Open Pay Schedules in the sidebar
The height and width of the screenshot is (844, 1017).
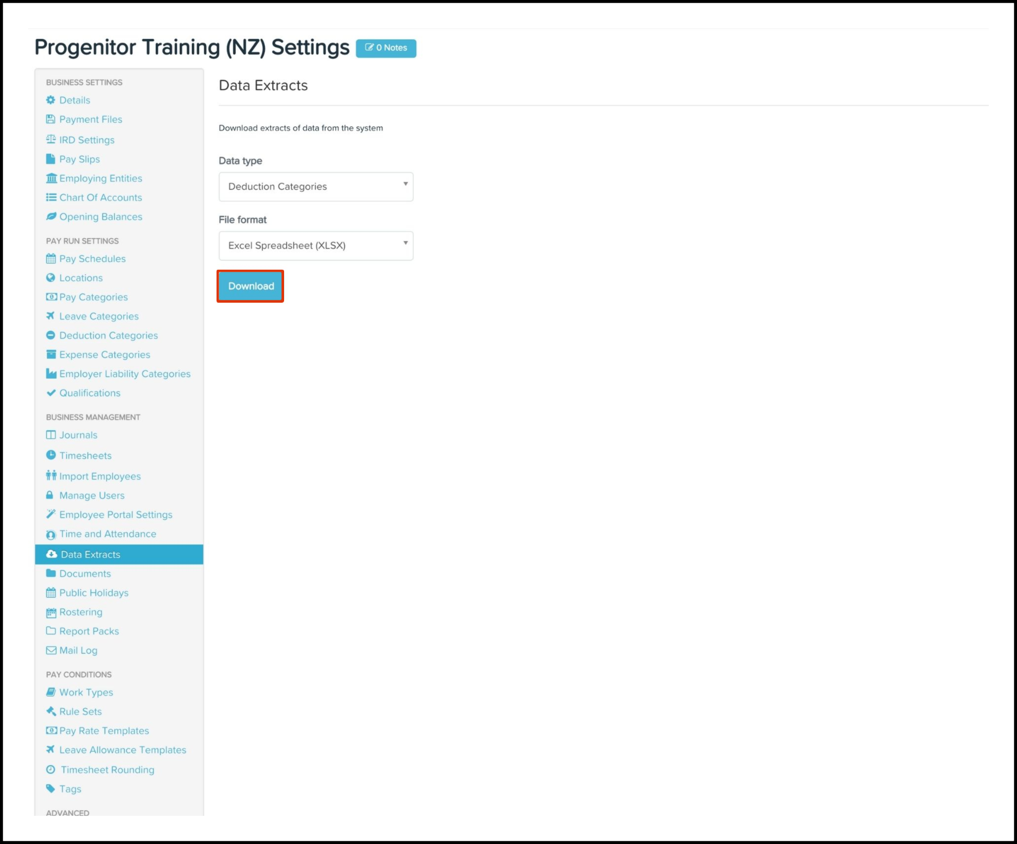[92, 259]
